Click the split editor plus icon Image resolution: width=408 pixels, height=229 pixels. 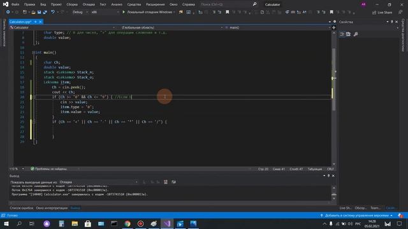334,27
